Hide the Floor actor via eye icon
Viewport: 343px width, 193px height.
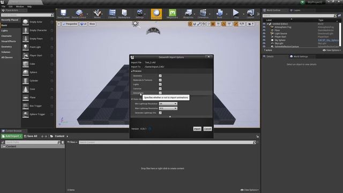(264, 31)
